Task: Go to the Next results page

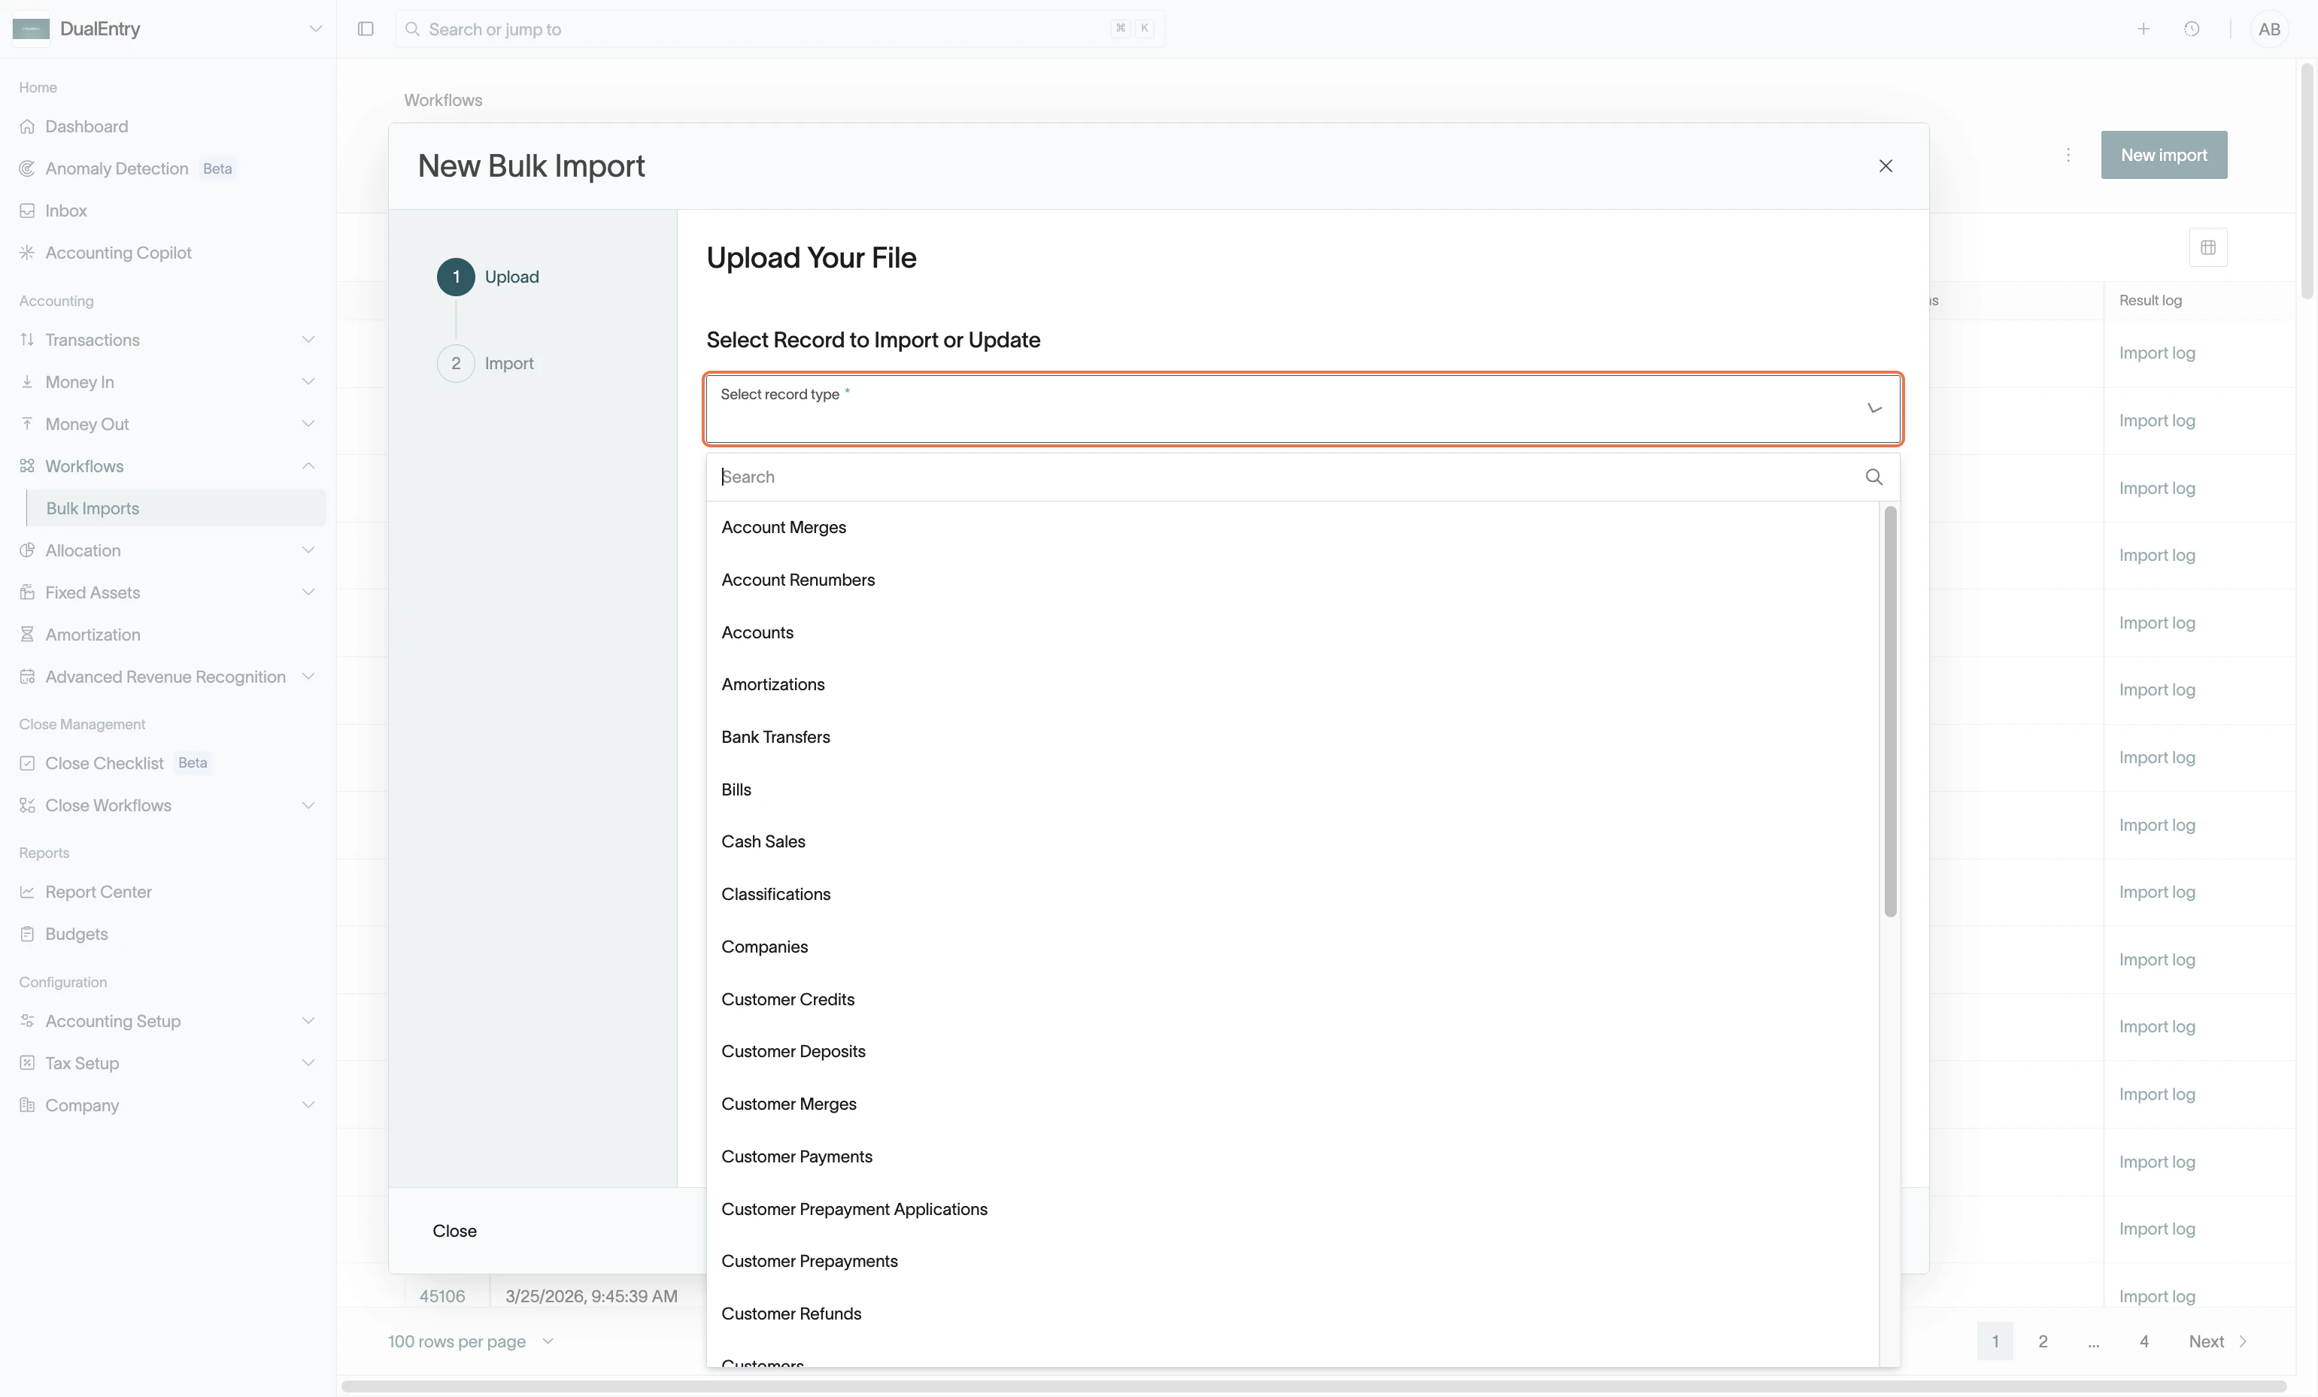Action: (2217, 1341)
